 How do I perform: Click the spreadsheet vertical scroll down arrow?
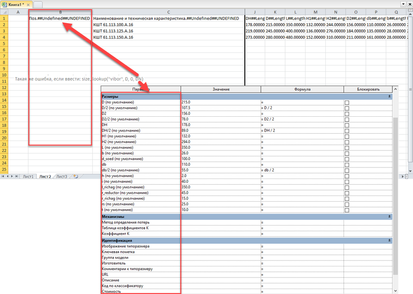411,171
